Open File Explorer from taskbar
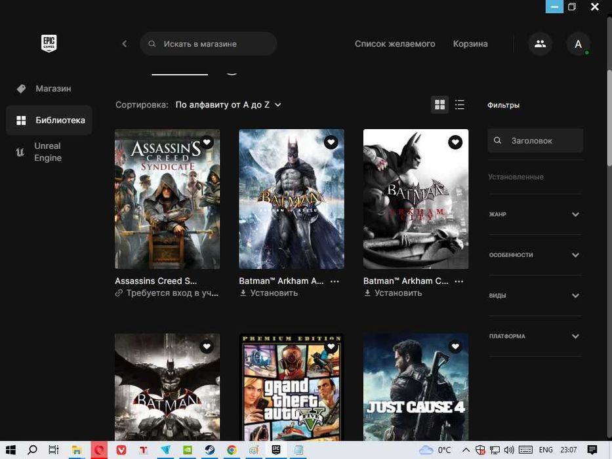The width and height of the screenshot is (612, 459). click(77, 450)
